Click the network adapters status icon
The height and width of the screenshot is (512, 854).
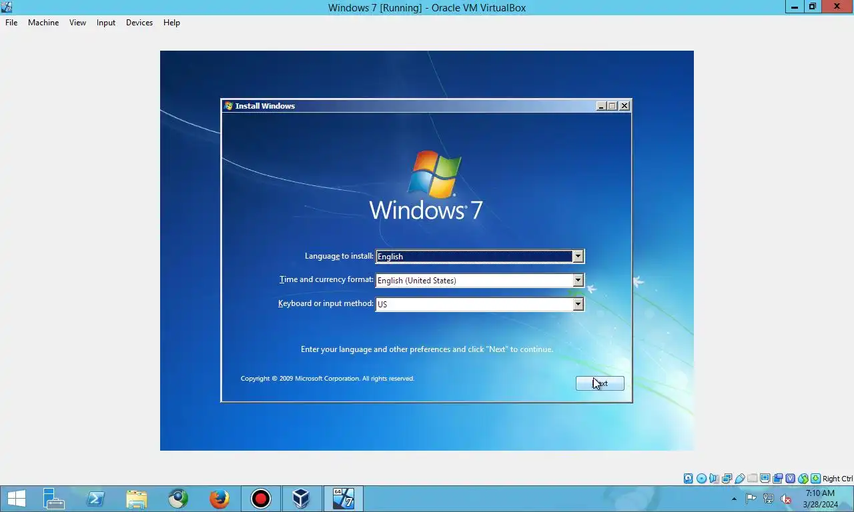pyautogui.click(x=727, y=479)
